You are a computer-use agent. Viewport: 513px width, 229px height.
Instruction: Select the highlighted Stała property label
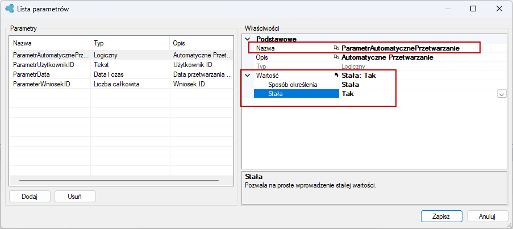297,94
